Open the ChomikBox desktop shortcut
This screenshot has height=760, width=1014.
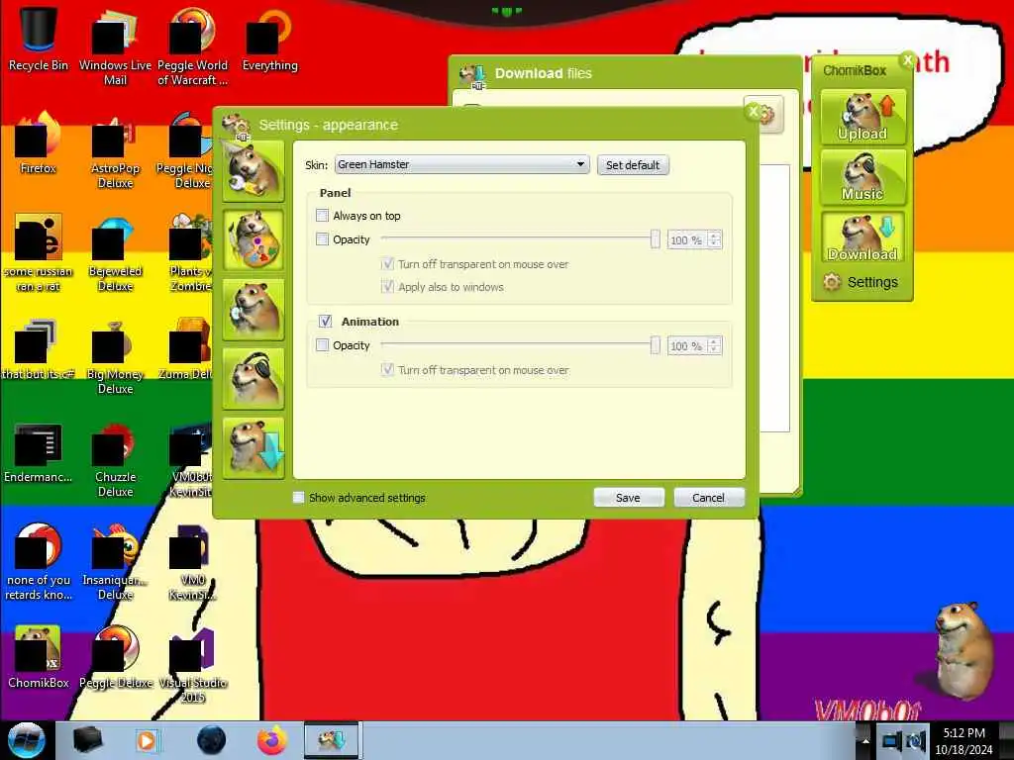click(x=39, y=658)
